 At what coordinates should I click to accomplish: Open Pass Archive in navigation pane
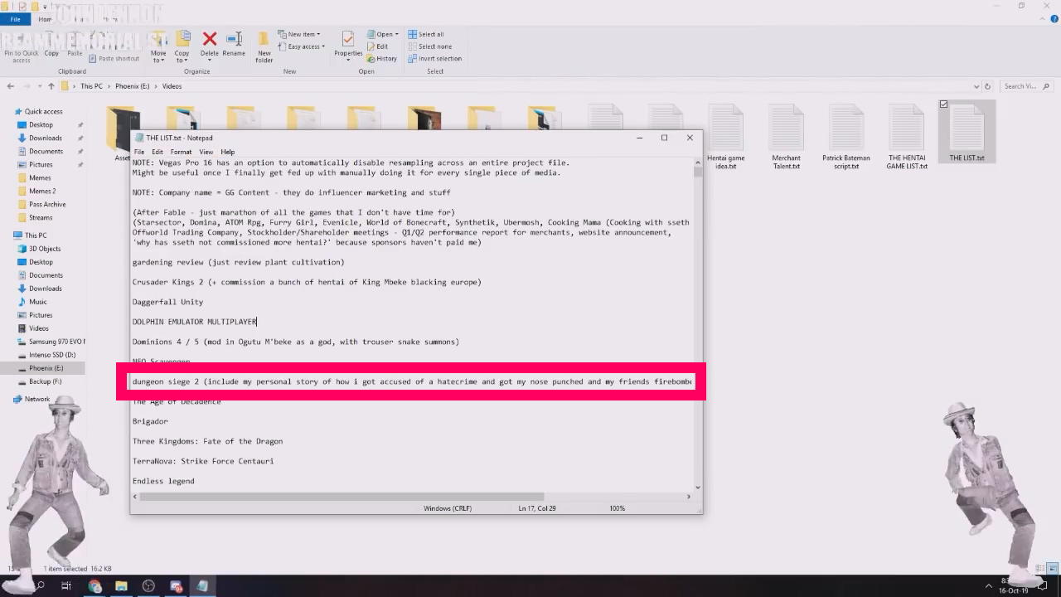[x=47, y=204]
